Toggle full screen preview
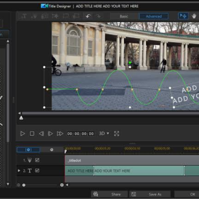 pyautogui.click(x=116, y=134)
